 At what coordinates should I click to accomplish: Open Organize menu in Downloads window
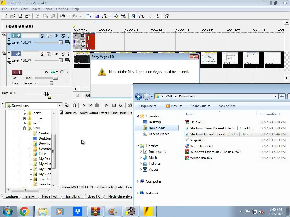pyautogui.click(x=148, y=106)
